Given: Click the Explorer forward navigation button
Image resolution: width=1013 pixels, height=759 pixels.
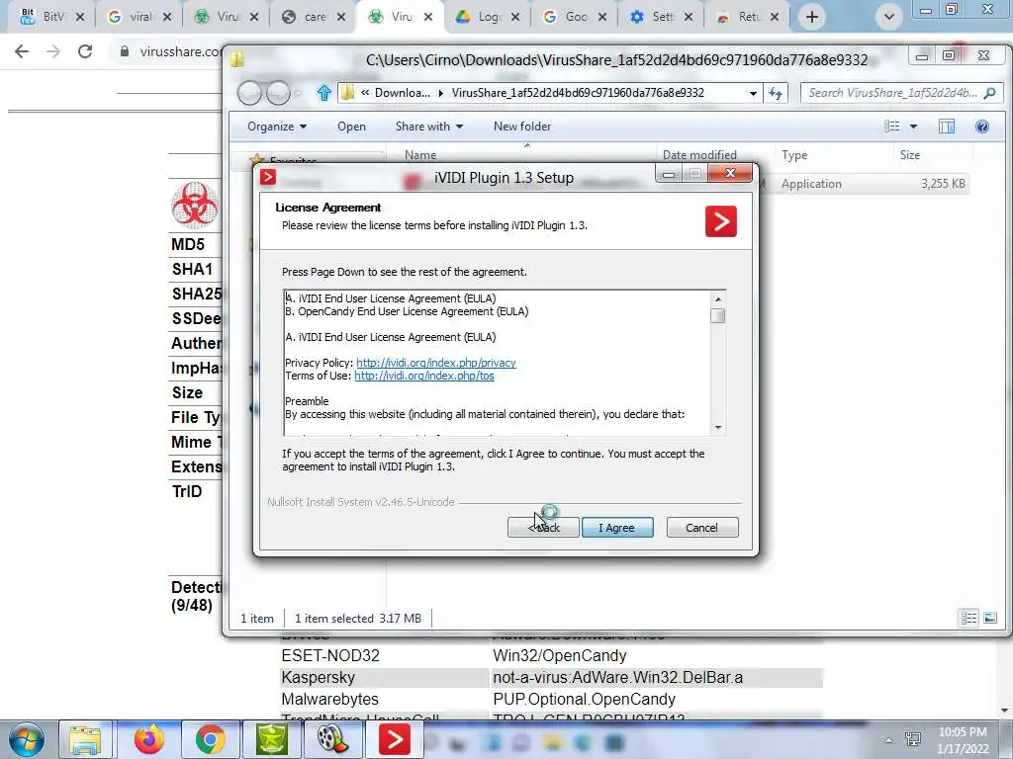Looking at the screenshot, I should 278,93.
